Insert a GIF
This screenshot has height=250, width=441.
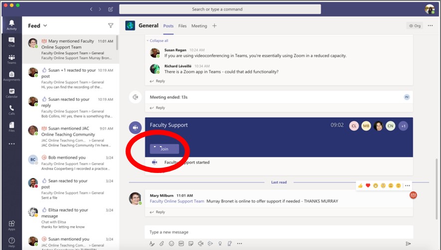point(181,244)
